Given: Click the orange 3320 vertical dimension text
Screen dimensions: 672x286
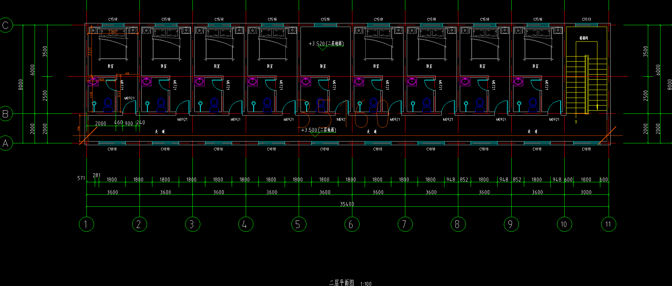Looking at the screenshot, I should coord(90,52).
